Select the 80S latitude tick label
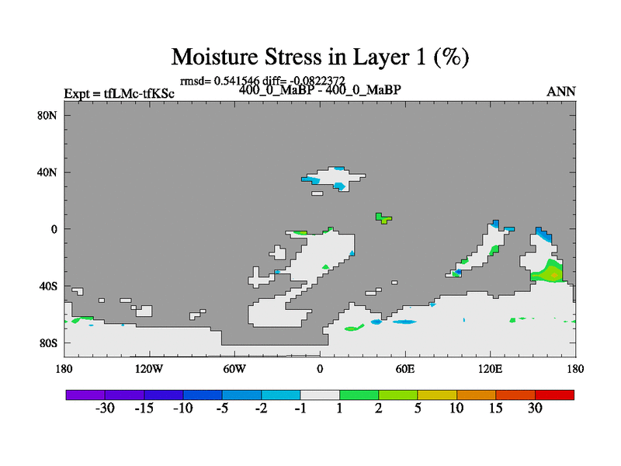Screen dimensions: 621x466 pos(49,343)
